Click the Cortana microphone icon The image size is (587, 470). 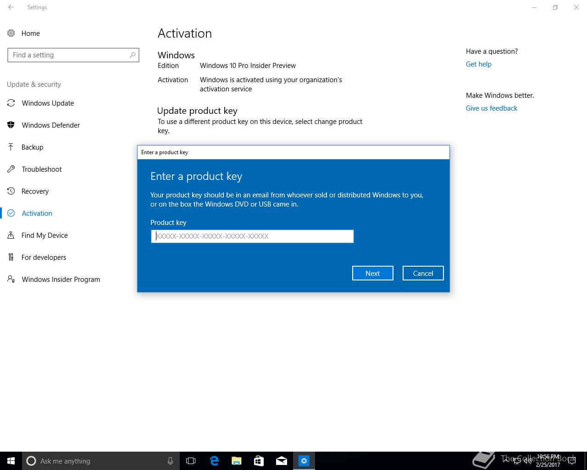170,461
